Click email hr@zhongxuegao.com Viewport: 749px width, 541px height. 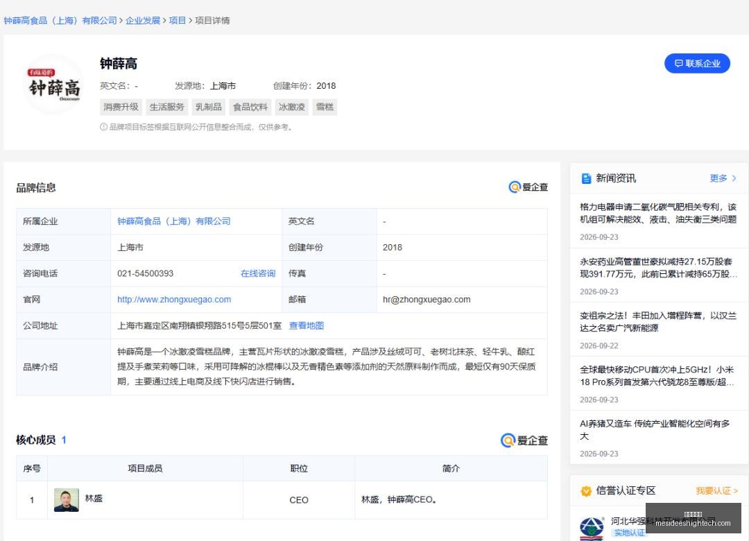pyautogui.click(x=427, y=300)
